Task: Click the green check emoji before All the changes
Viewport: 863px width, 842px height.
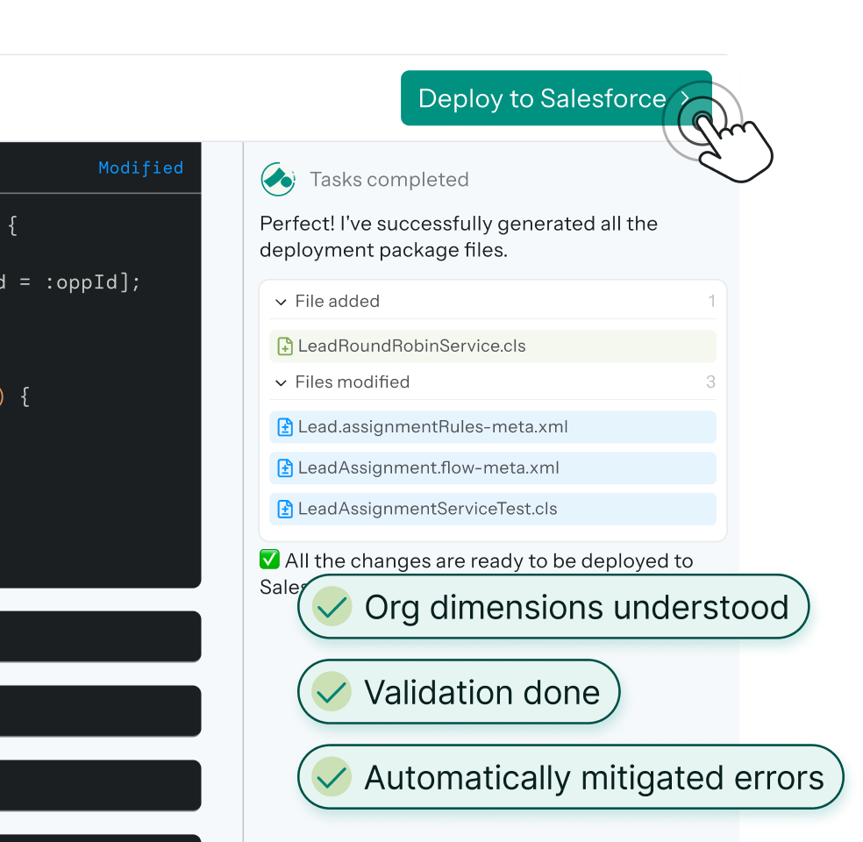Action: click(270, 560)
